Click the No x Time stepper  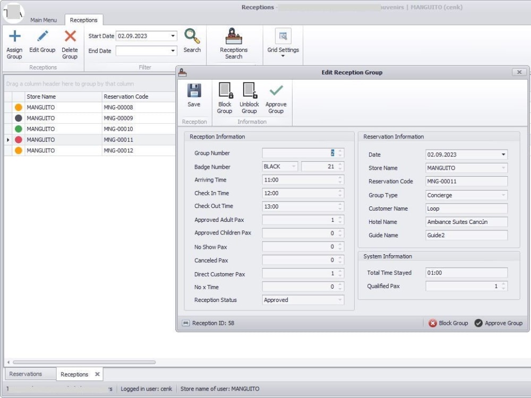click(x=340, y=287)
